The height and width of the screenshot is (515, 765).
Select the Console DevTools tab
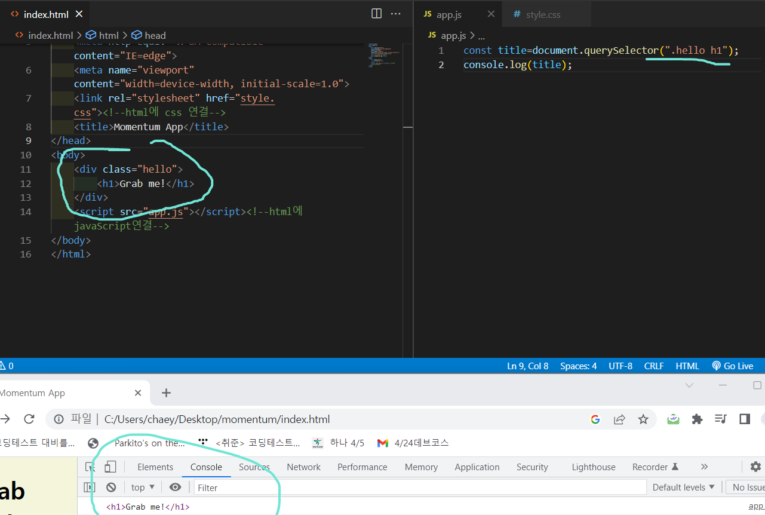coord(206,467)
